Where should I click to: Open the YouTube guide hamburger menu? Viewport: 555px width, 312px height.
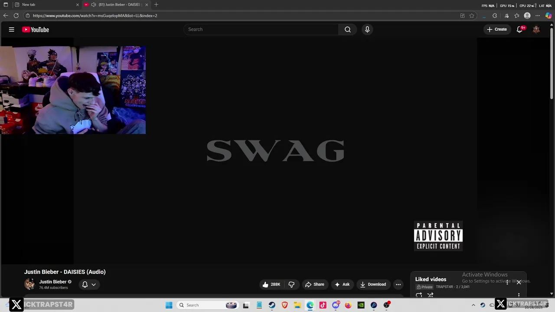click(12, 29)
